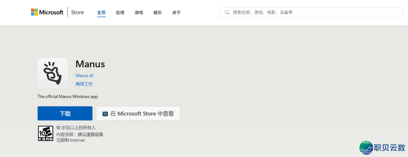Click the Microsoft logo in header
This screenshot has width=408, height=157.
tap(47, 12)
